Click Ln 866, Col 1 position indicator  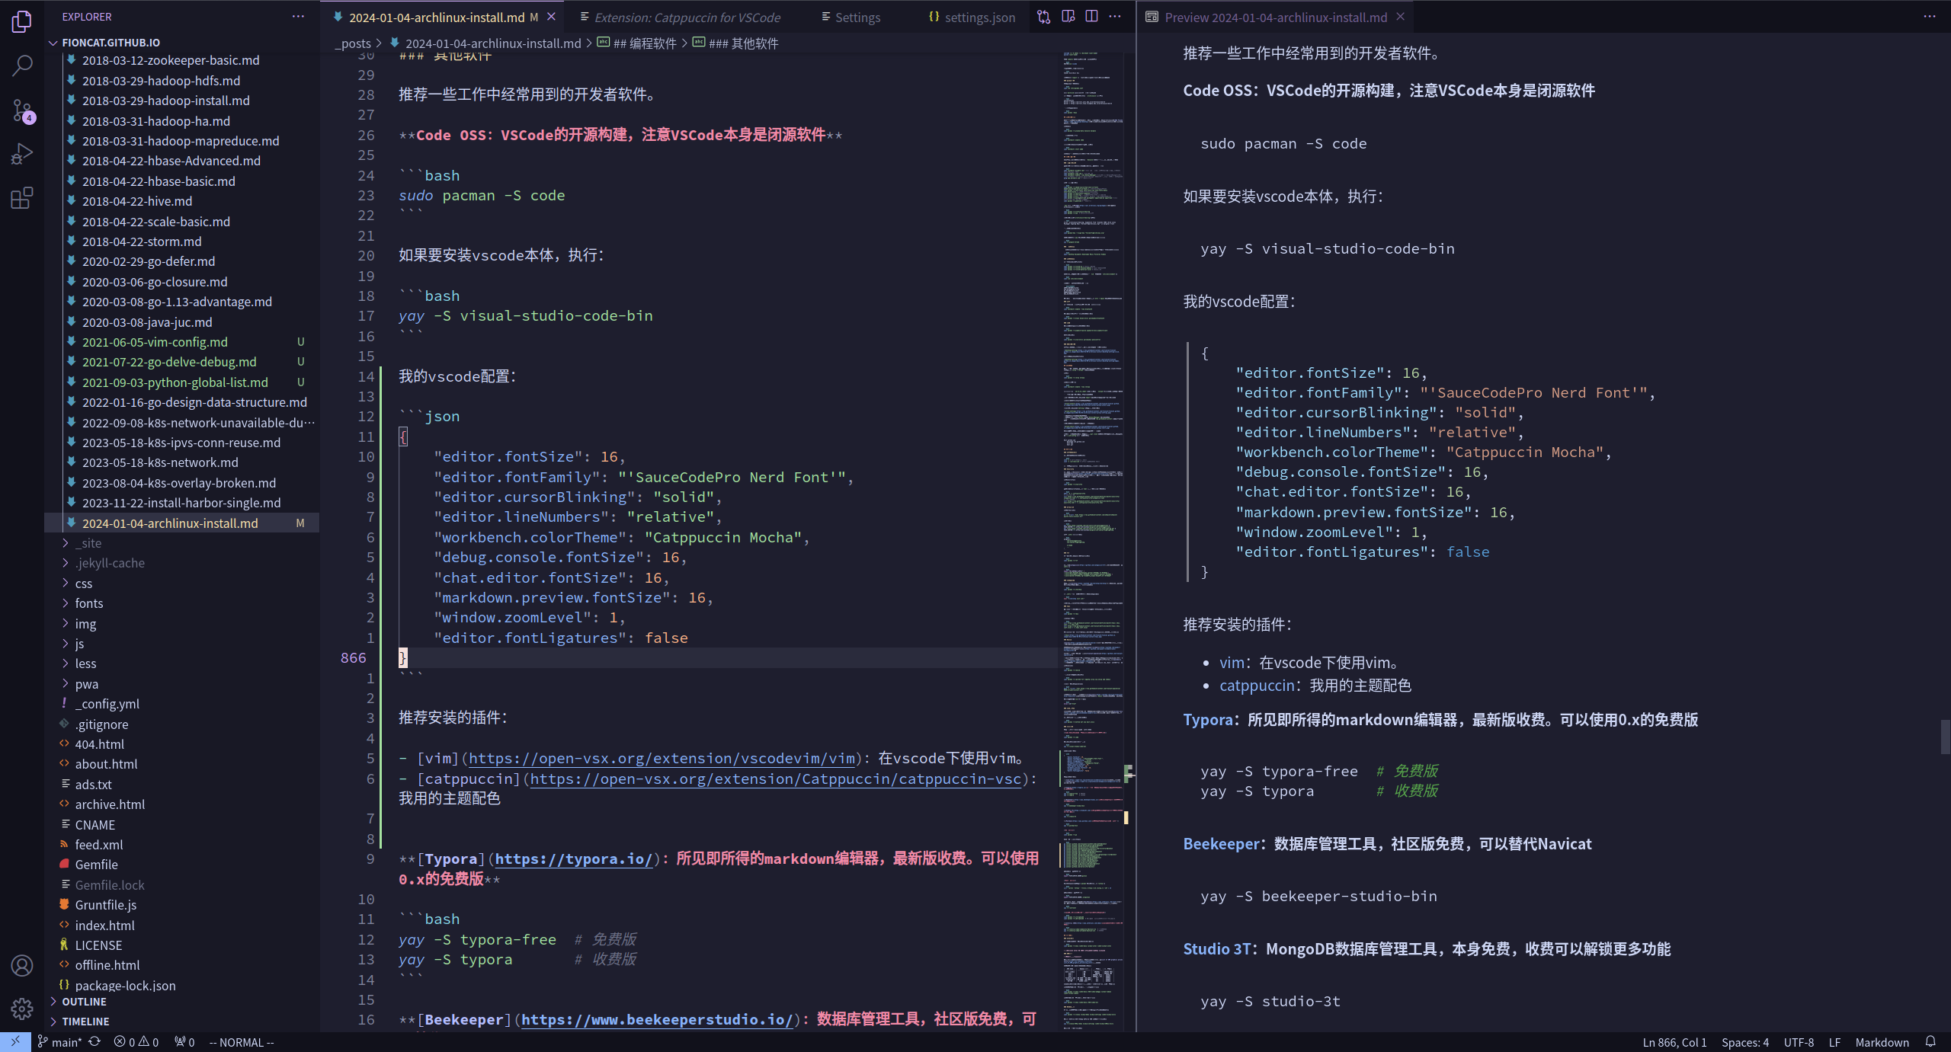tap(1674, 1042)
